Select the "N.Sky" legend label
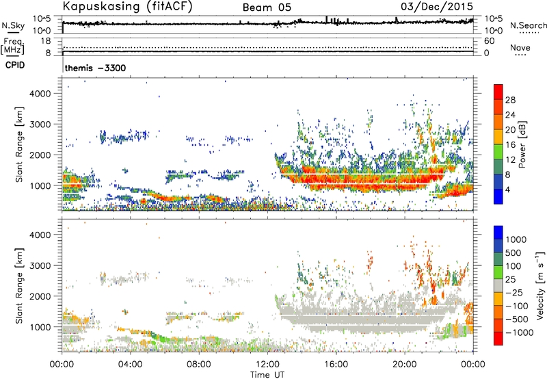This screenshot has width=547, height=379. tap(13, 25)
